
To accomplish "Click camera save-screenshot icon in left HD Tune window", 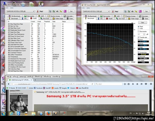I will [x=57, y=11].
